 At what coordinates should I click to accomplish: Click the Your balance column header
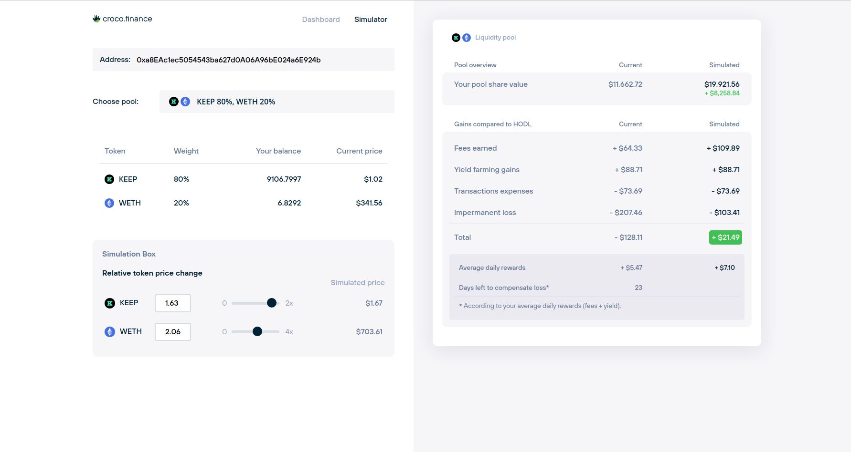[x=278, y=151]
